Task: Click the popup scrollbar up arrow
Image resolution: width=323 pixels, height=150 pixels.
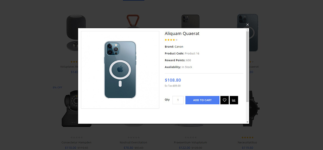Action: tap(247, 30)
